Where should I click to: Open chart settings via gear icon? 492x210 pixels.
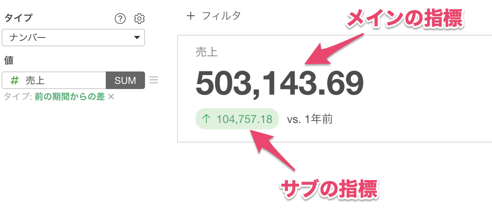pos(139,18)
